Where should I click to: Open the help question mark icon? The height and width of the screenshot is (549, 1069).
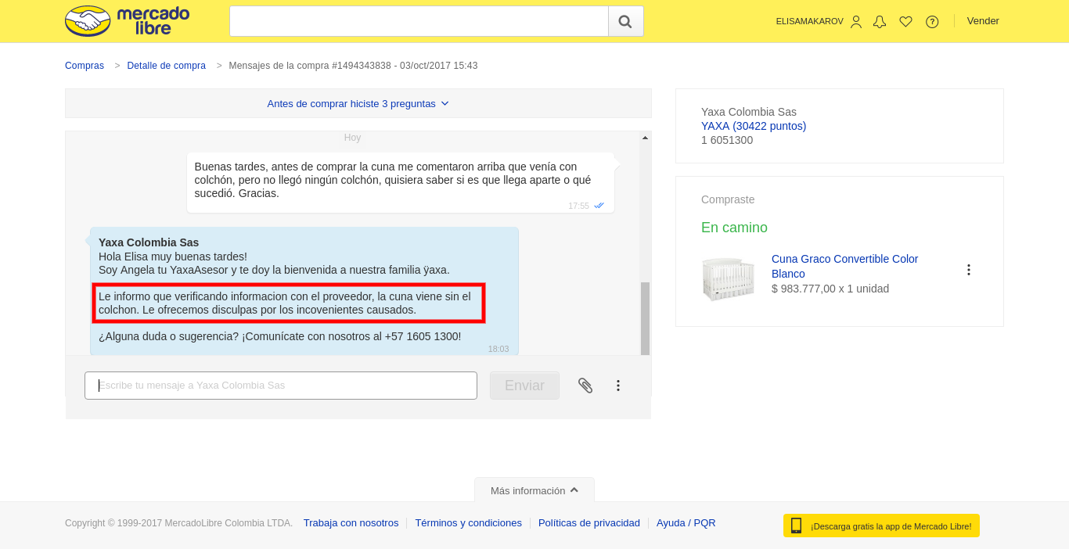(x=932, y=22)
